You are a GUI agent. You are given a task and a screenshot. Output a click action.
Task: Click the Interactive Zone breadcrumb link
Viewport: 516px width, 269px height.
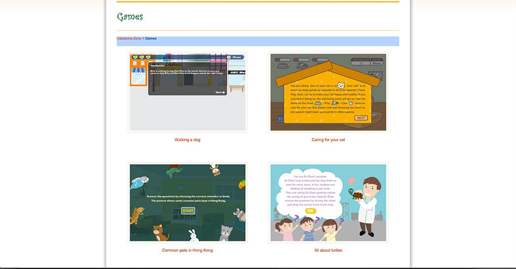[x=130, y=39]
